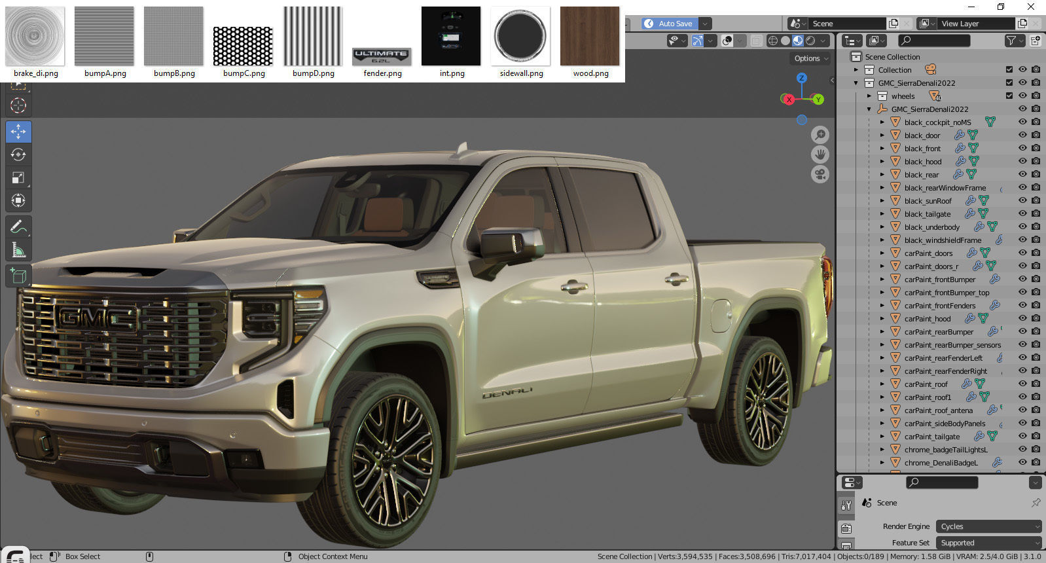
Task: Click the outliner search field
Action: [x=933, y=41]
